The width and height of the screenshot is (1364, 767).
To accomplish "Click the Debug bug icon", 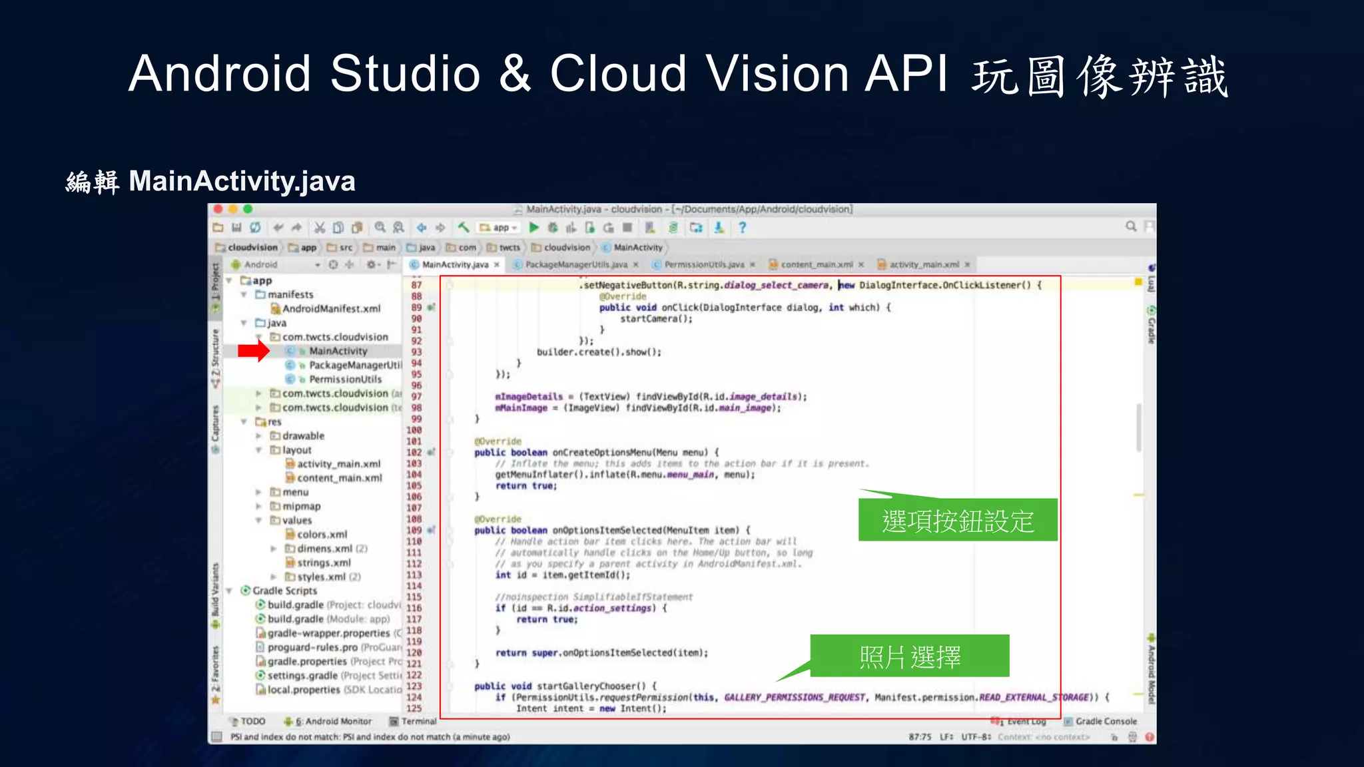I will tap(553, 228).
